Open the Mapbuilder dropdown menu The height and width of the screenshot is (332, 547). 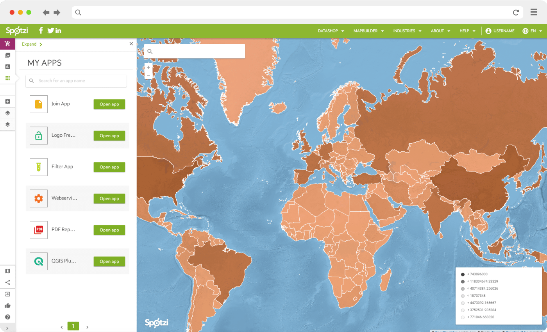coord(369,31)
